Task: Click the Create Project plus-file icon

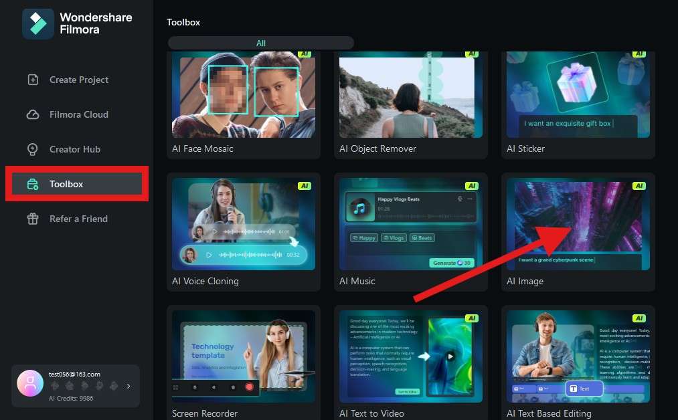Action: (33, 80)
